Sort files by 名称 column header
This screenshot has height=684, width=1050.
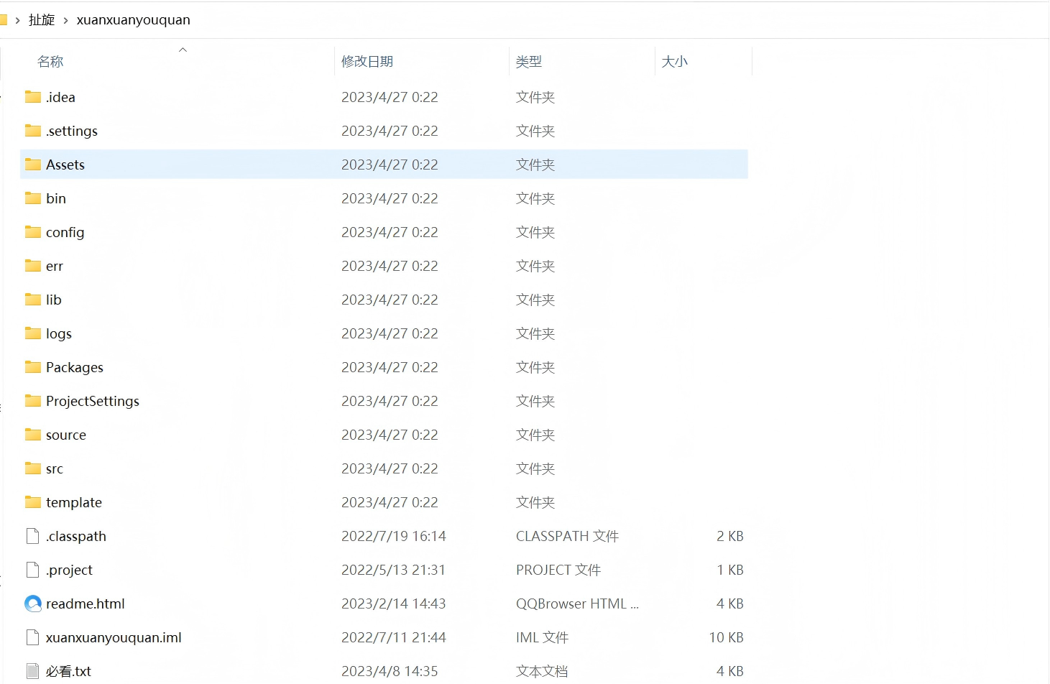tap(50, 62)
